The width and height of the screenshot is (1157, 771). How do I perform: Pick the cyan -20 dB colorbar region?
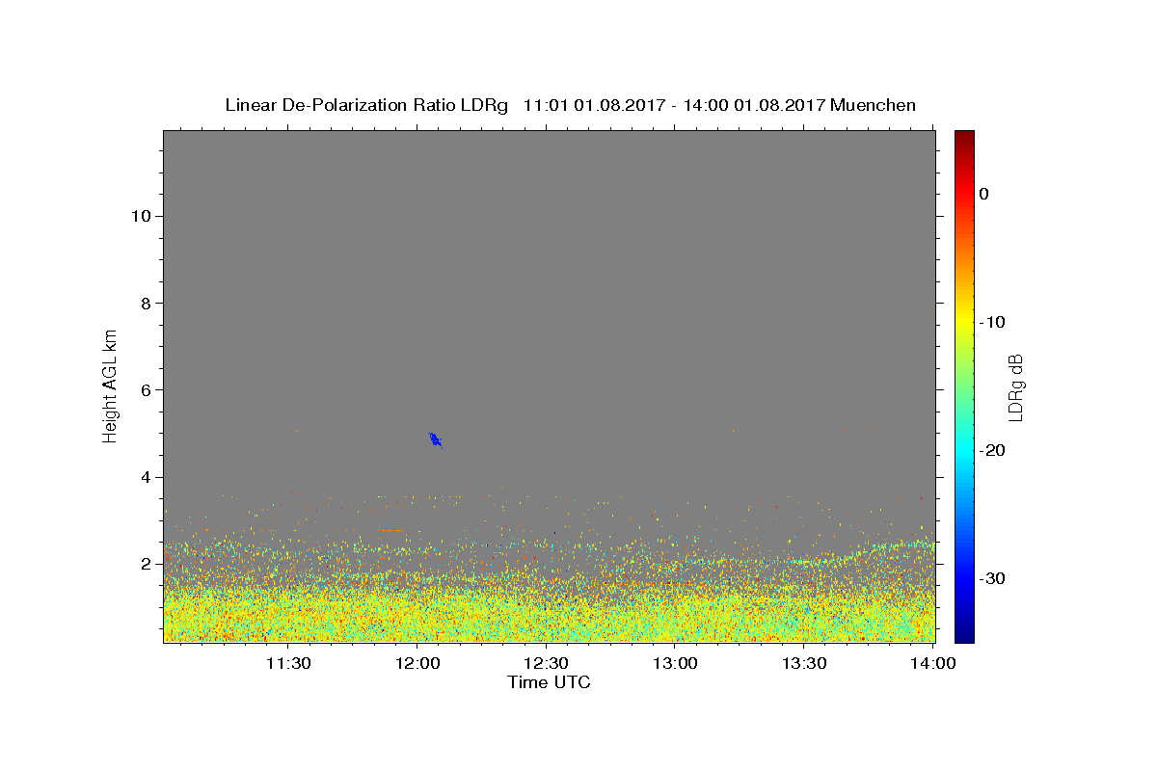(964, 450)
